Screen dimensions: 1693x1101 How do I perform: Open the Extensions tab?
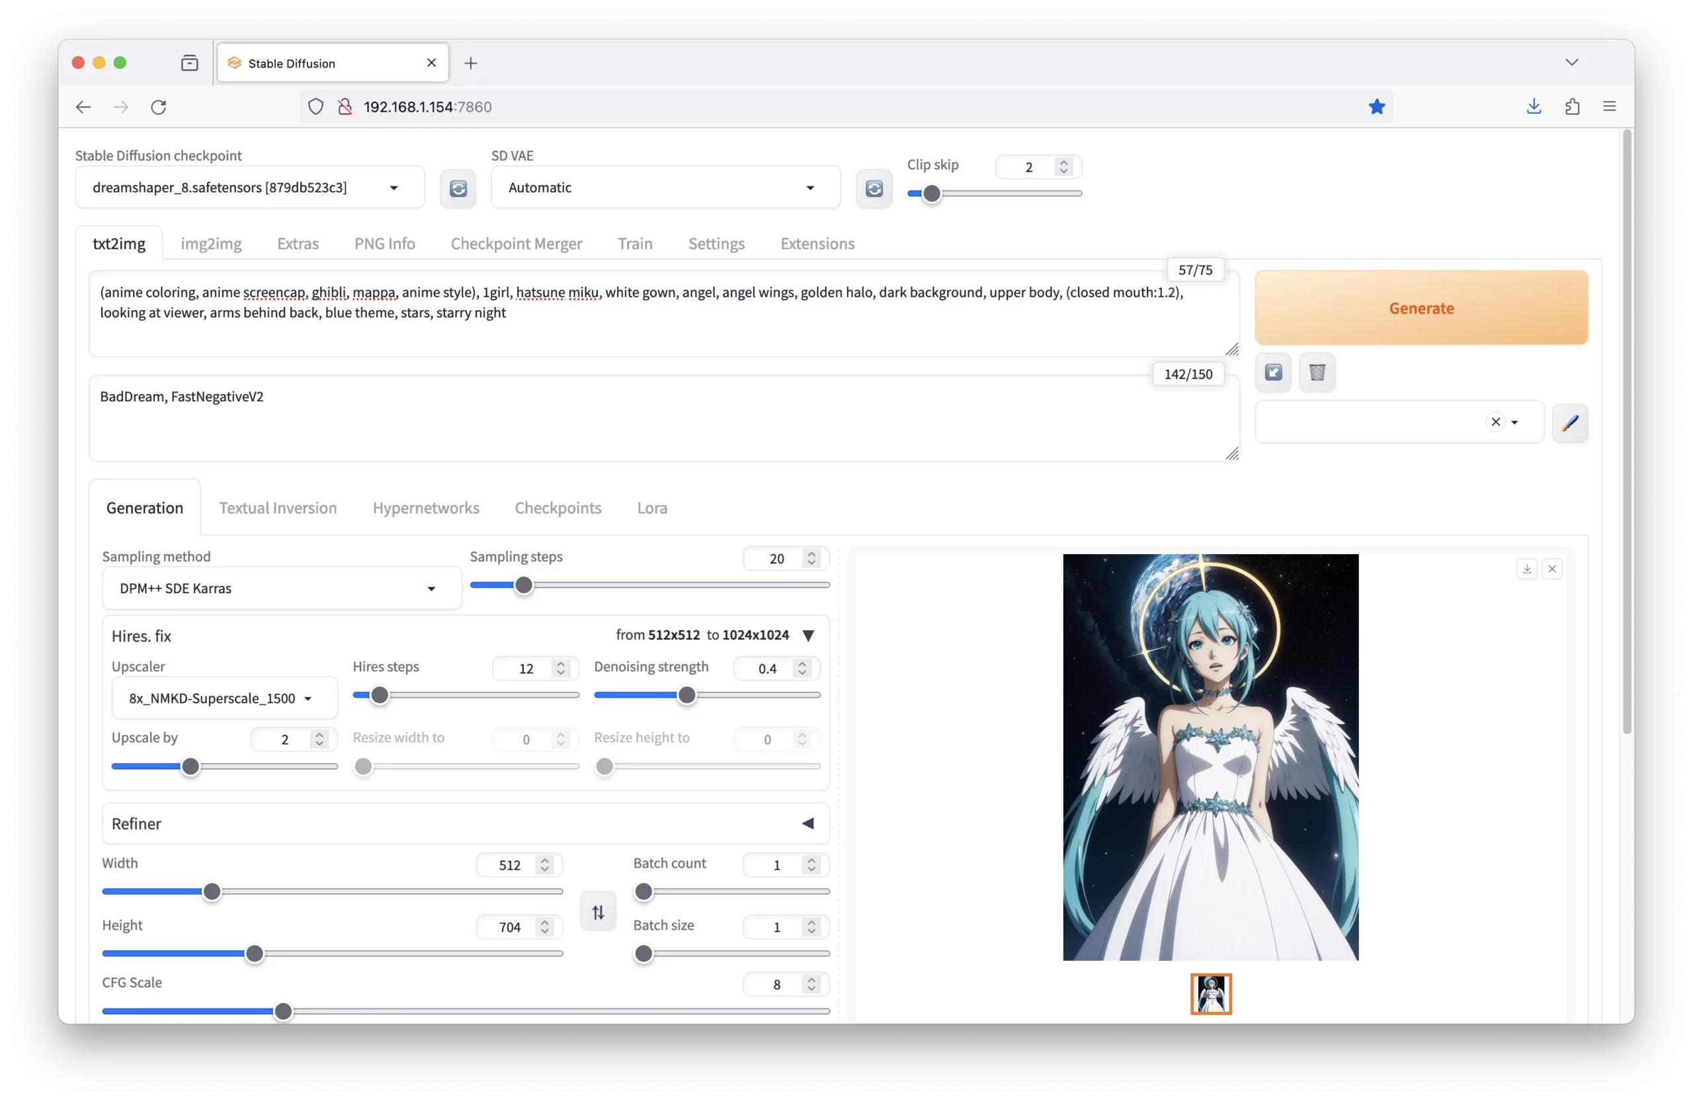(817, 243)
